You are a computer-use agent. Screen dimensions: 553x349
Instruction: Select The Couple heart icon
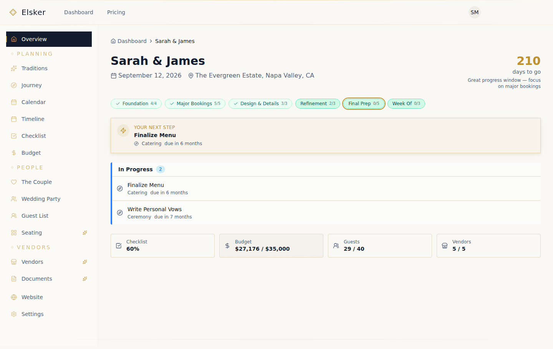13,182
